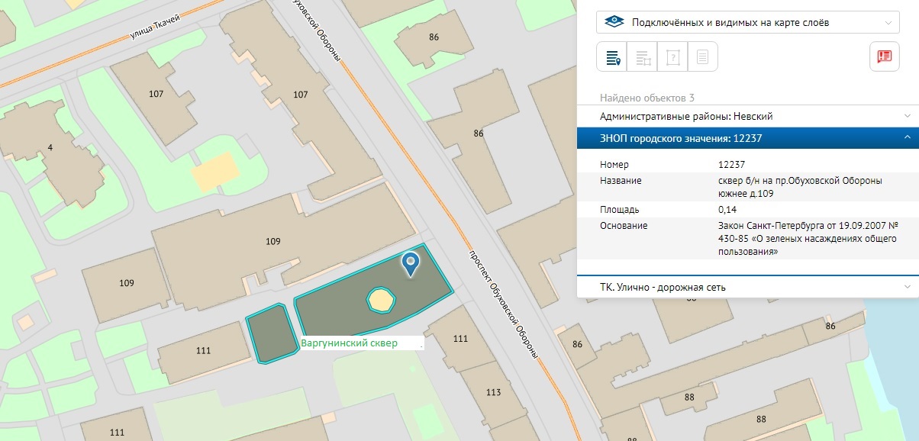Viewport: 919px width, 441px height.
Task: Click the dashed box question mark icon
Action: [672, 57]
